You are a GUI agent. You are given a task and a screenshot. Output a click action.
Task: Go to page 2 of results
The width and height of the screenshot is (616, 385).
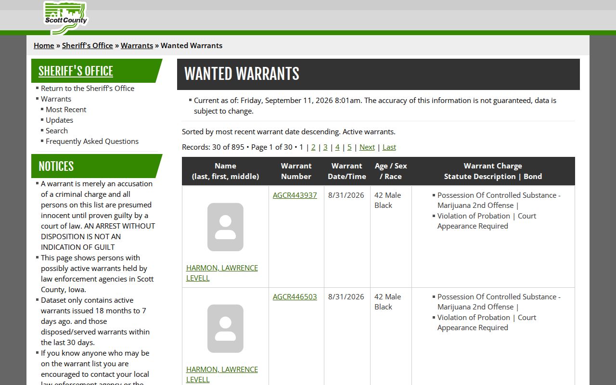click(x=313, y=147)
